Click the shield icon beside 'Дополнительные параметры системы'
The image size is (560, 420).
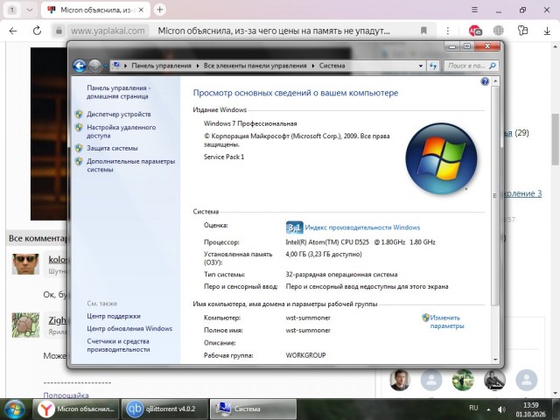pyautogui.click(x=79, y=161)
